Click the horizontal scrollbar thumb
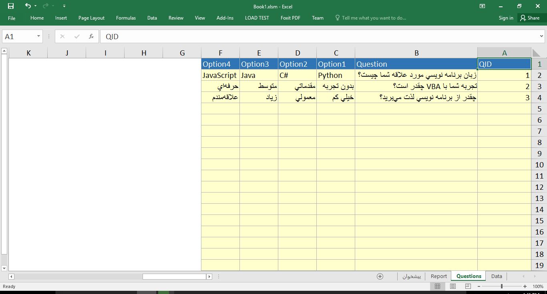The image size is (547, 294). tap(174, 276)
